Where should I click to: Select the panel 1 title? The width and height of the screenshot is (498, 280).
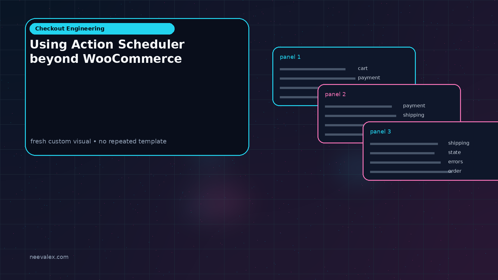click(290, 57)
